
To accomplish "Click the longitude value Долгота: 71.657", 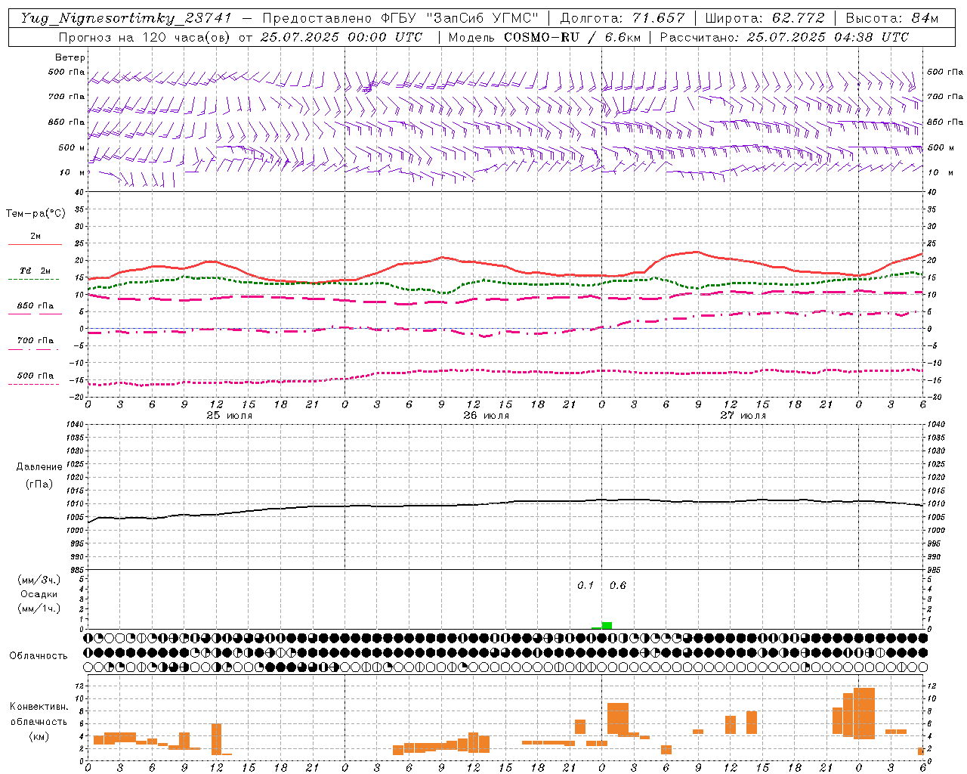I will [623, 18].
